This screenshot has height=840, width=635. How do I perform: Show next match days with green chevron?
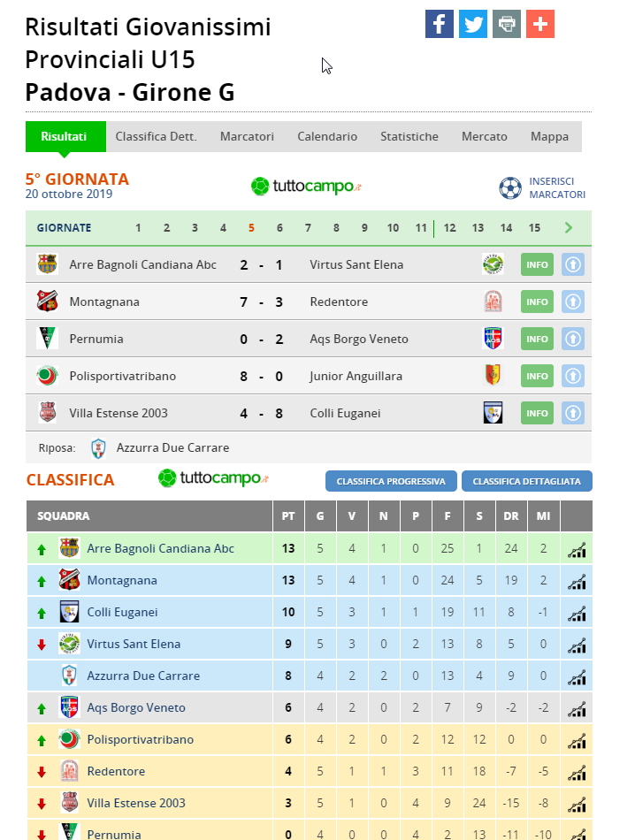coord(569,227)
